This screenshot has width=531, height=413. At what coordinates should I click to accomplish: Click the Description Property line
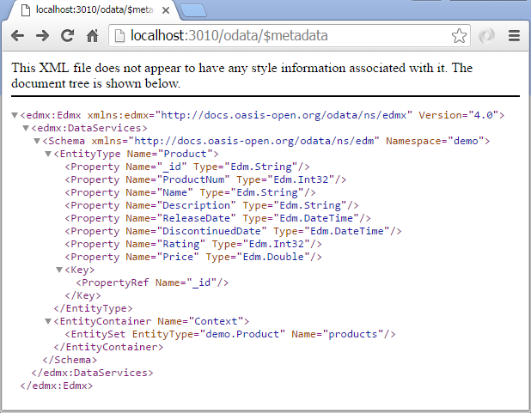[x=211, y=205]
